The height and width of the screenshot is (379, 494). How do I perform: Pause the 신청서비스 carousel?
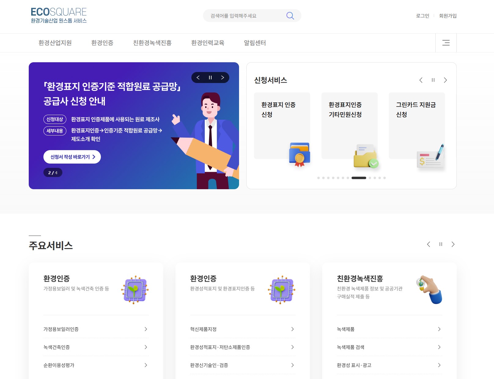(433, 80)
